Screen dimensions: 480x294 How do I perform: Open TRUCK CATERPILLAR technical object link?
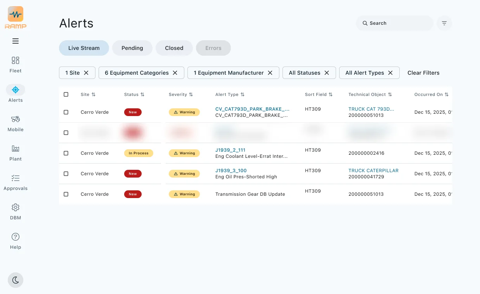point(374,171)
